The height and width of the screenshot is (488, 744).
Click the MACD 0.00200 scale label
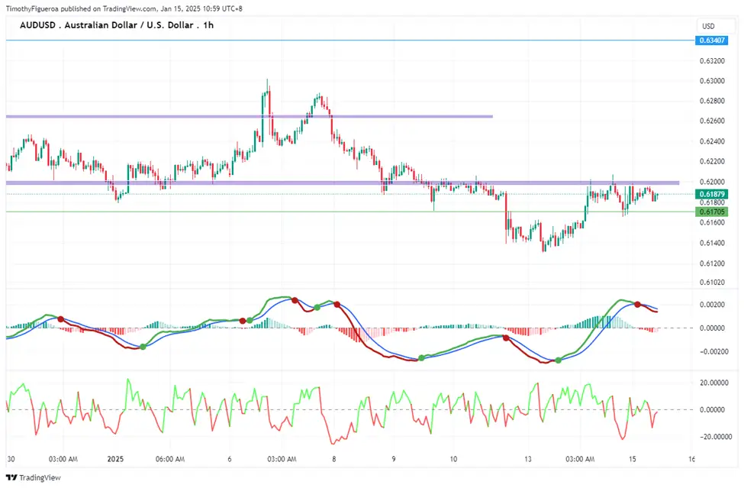[x=712, y=304]
